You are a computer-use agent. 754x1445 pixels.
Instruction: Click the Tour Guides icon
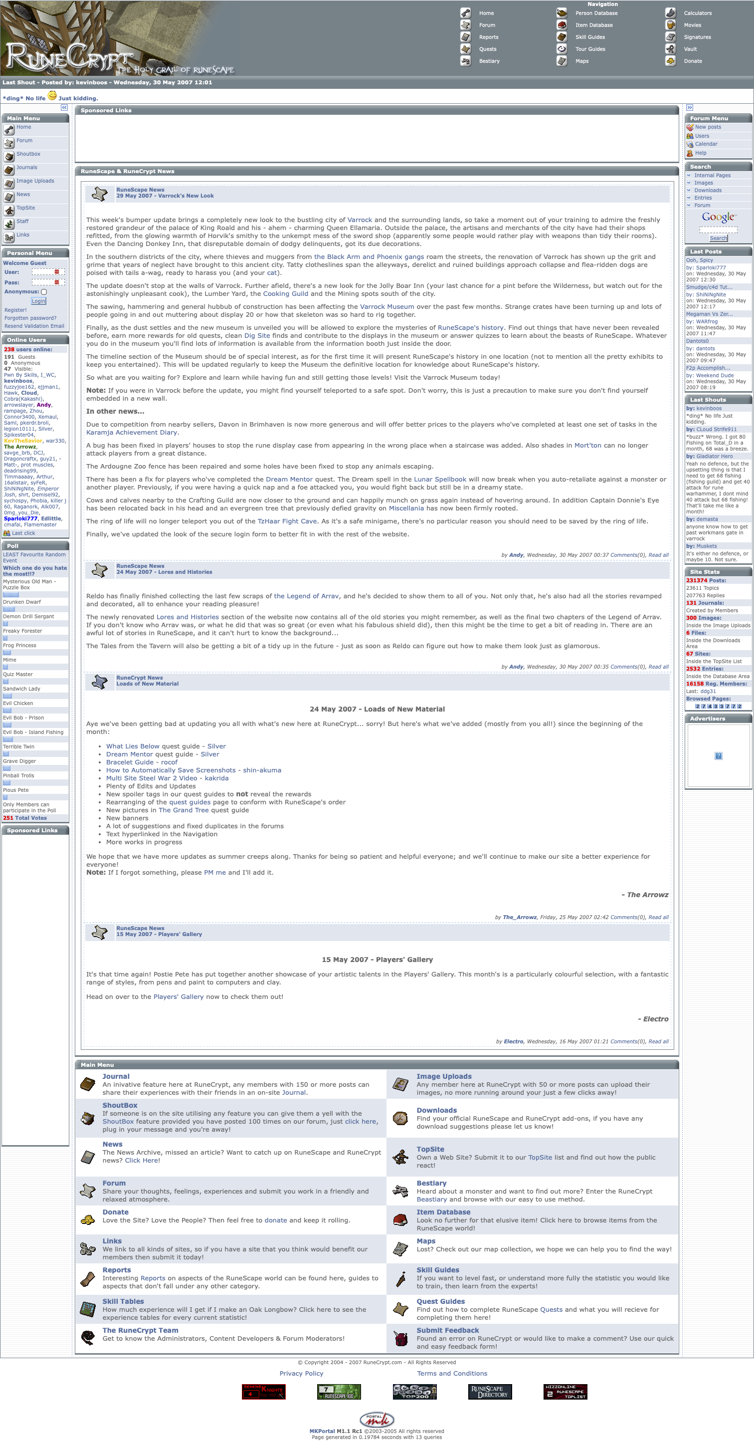(562, 49)
